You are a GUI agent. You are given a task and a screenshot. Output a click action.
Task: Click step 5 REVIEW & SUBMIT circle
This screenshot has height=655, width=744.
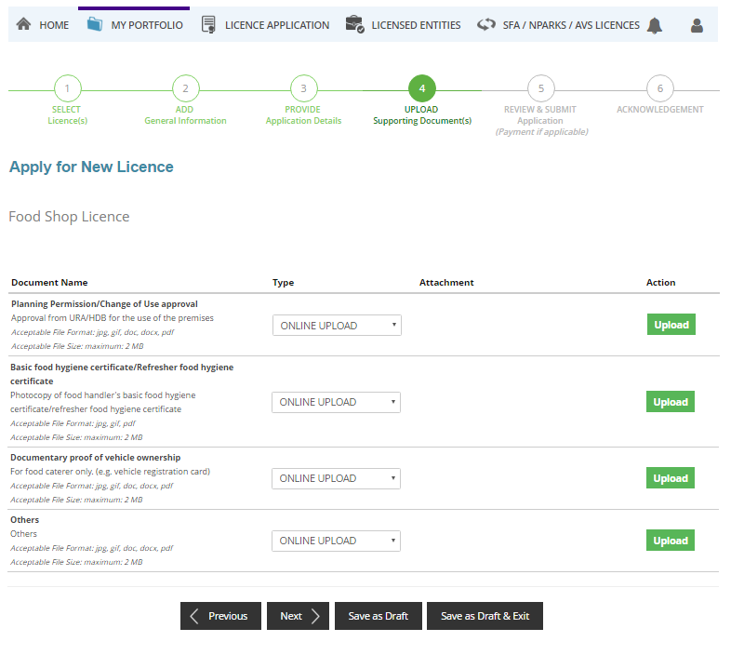coord(540,88)
